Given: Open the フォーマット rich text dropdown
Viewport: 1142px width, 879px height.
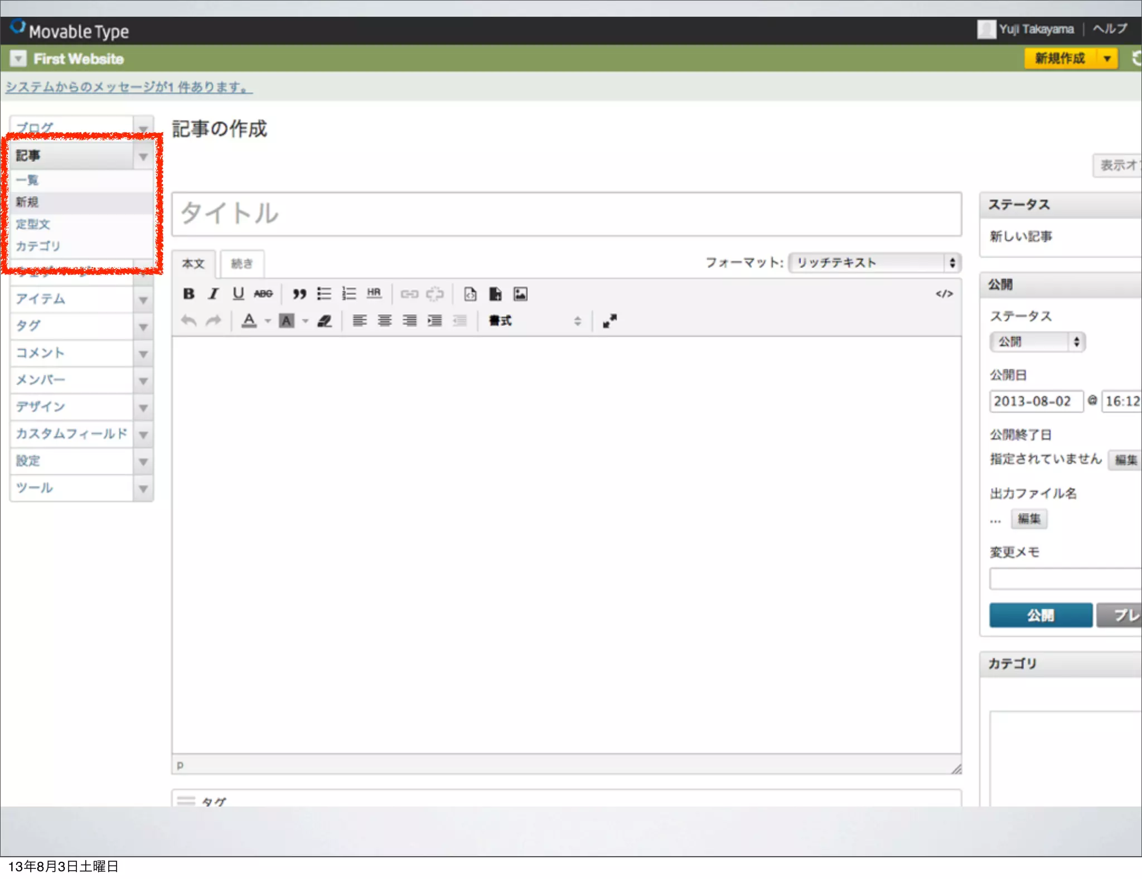Looking at the screenshot, I should (x=875, y=263).
